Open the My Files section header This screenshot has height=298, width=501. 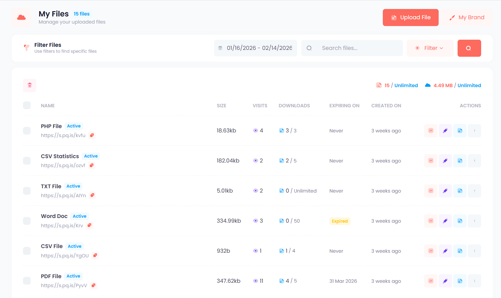coord(53,14)
